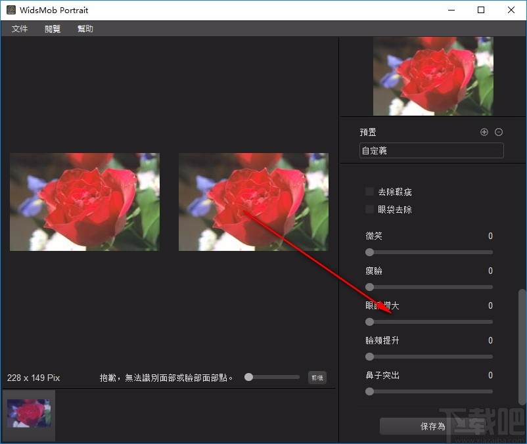The width and height of the screenshot is (527, 444).
Task: Click the 瘦臉 slider handle
Action: coord(370,287)
